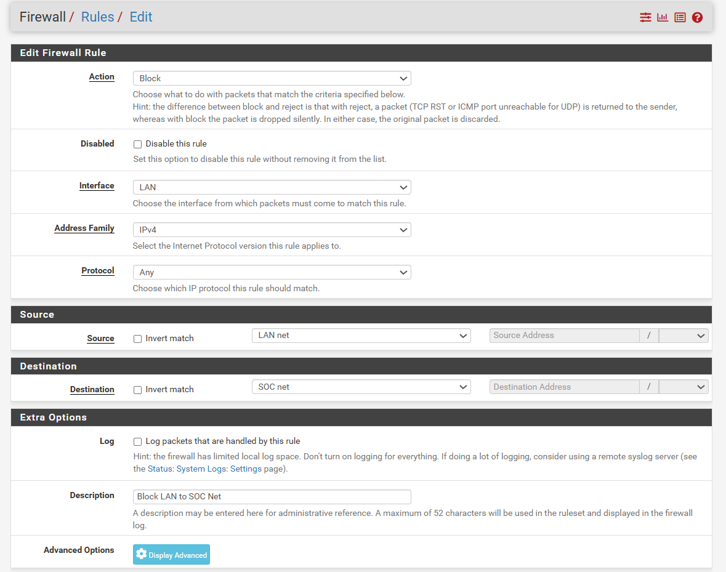Expand the Interface dropdown showing LAN
The height and width of the screenshot is (572, 726).
(272, 187)
